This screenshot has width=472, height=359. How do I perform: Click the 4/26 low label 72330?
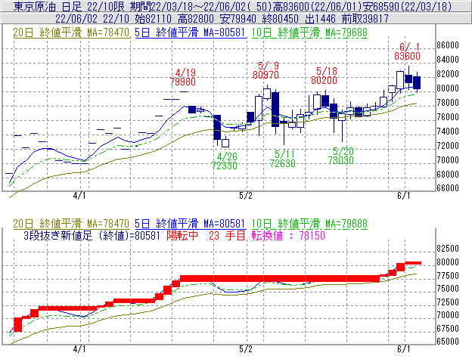(224, 166)
